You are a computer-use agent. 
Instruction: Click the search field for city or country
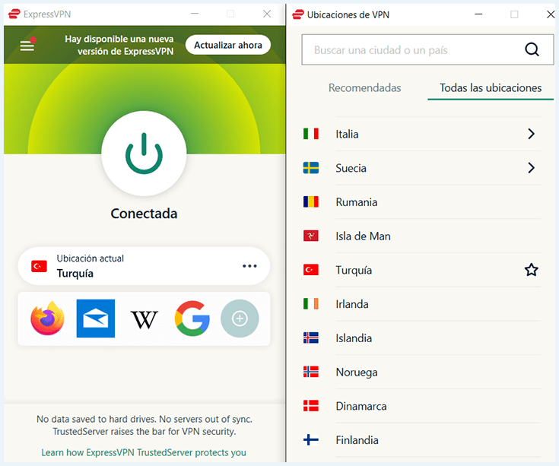427,49
